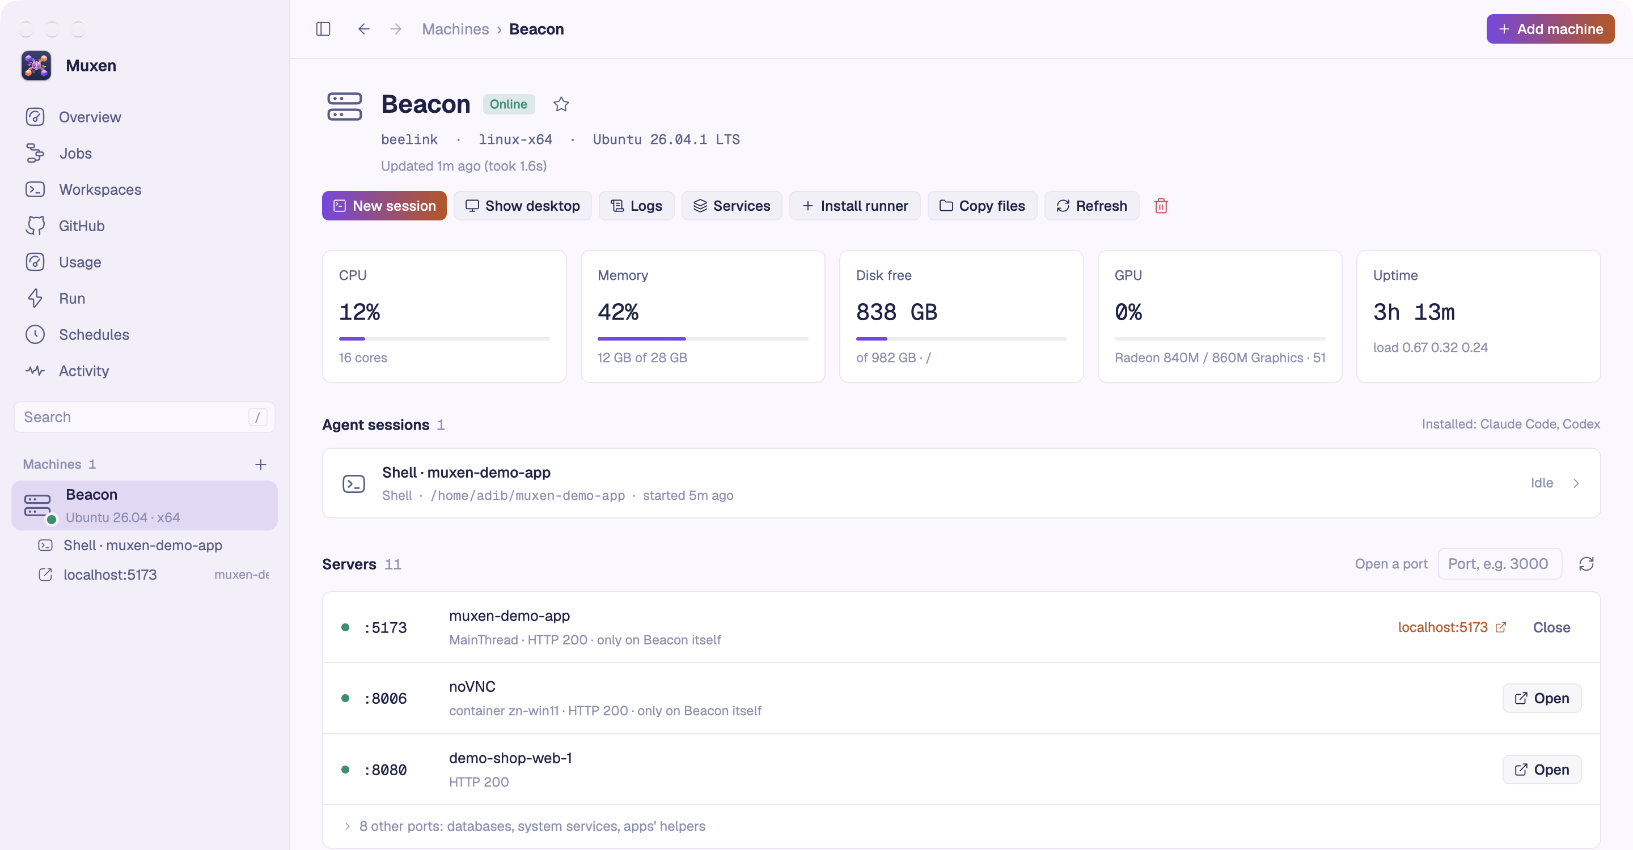This screenshot has width=1633, height=850.
Task: Follow the localhost:5173 link in servers
Action: 1452,627
